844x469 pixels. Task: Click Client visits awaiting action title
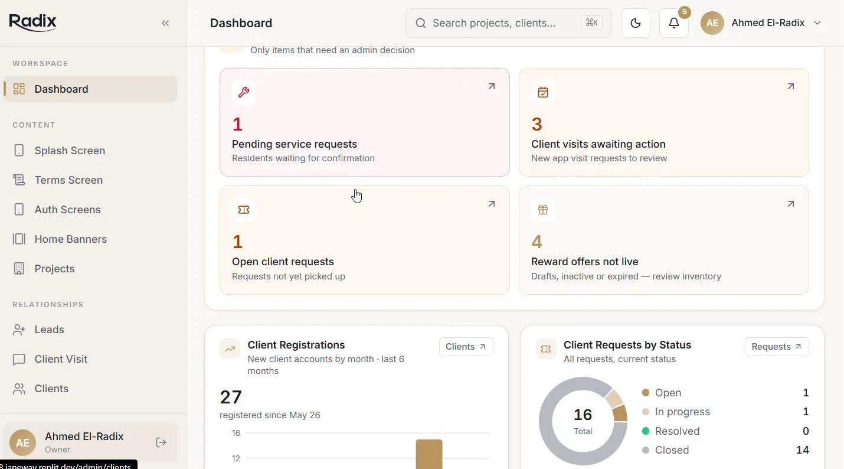(x=598, y=144)
